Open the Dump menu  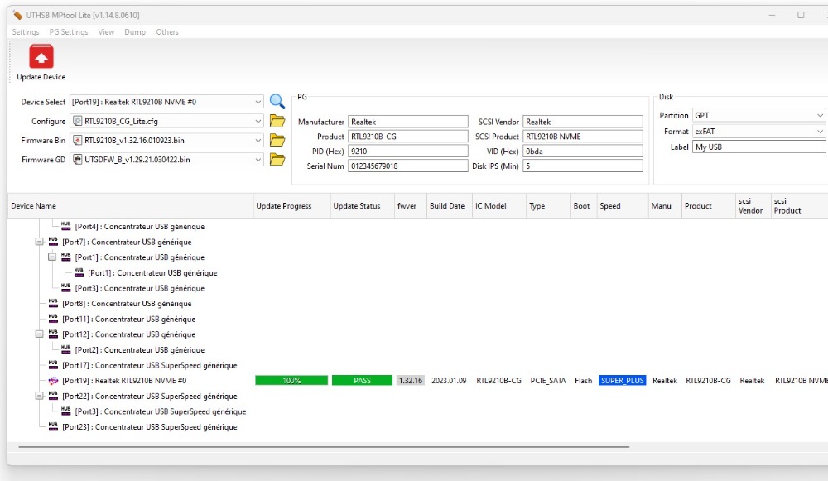pos(135,32)
